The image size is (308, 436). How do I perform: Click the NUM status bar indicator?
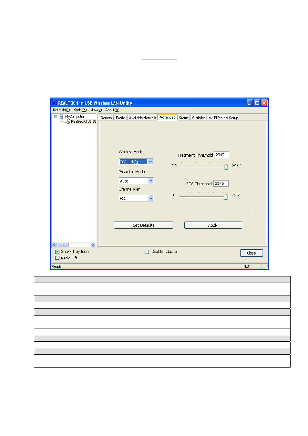[247, 266]
